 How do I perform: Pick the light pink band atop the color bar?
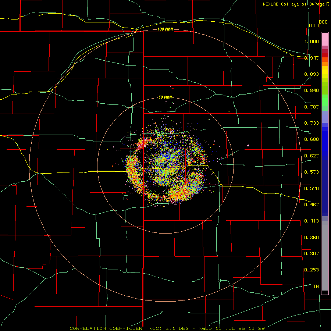click(x=325, y=39)
